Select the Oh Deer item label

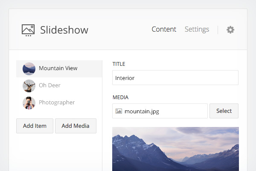click(49, 85)
